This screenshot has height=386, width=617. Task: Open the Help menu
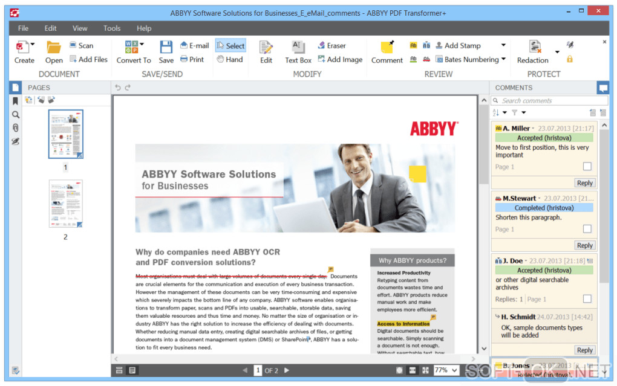[x=144, y=28]
